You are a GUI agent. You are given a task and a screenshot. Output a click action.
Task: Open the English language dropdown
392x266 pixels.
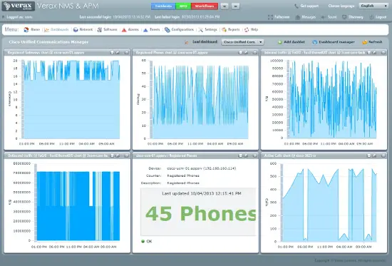point(373,6)
